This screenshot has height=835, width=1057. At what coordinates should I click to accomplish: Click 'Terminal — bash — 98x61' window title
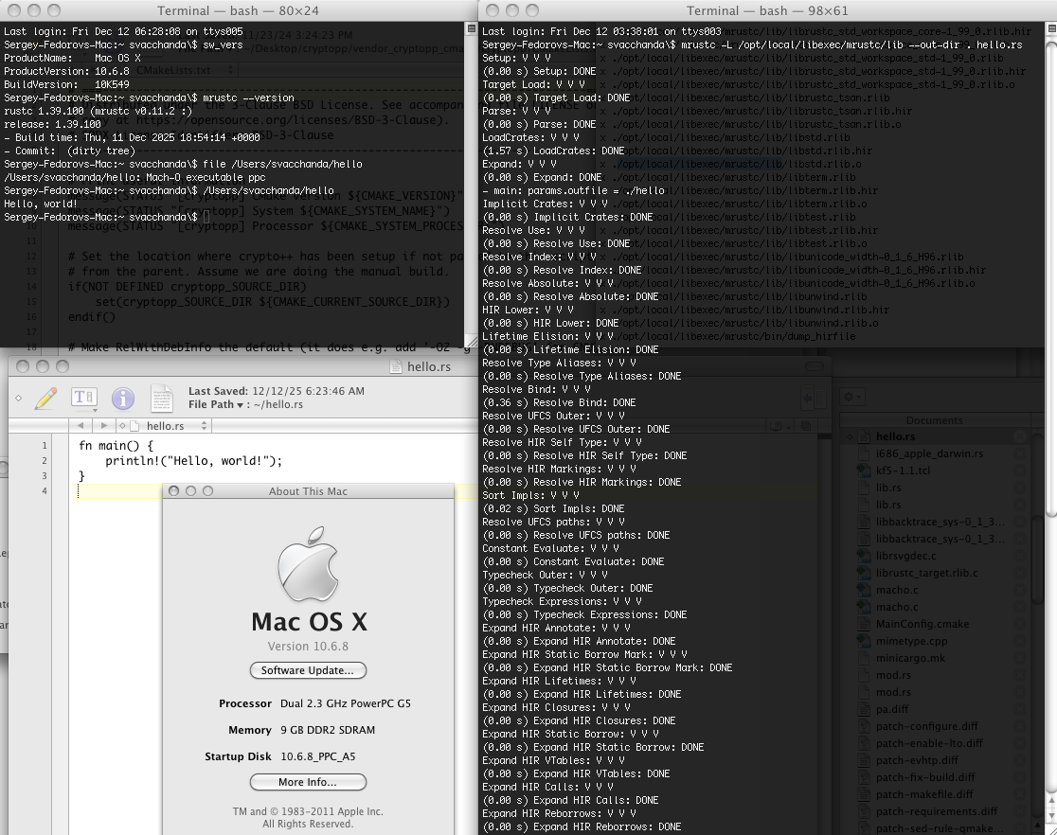pyautogui.click(x=767, y=10)
